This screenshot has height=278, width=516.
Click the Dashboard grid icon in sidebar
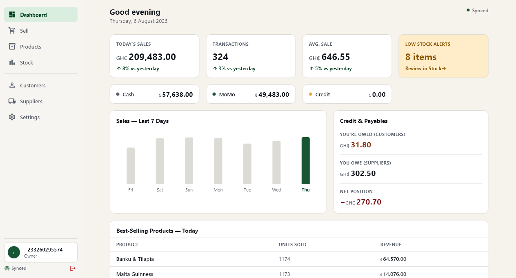click(12, 15)
